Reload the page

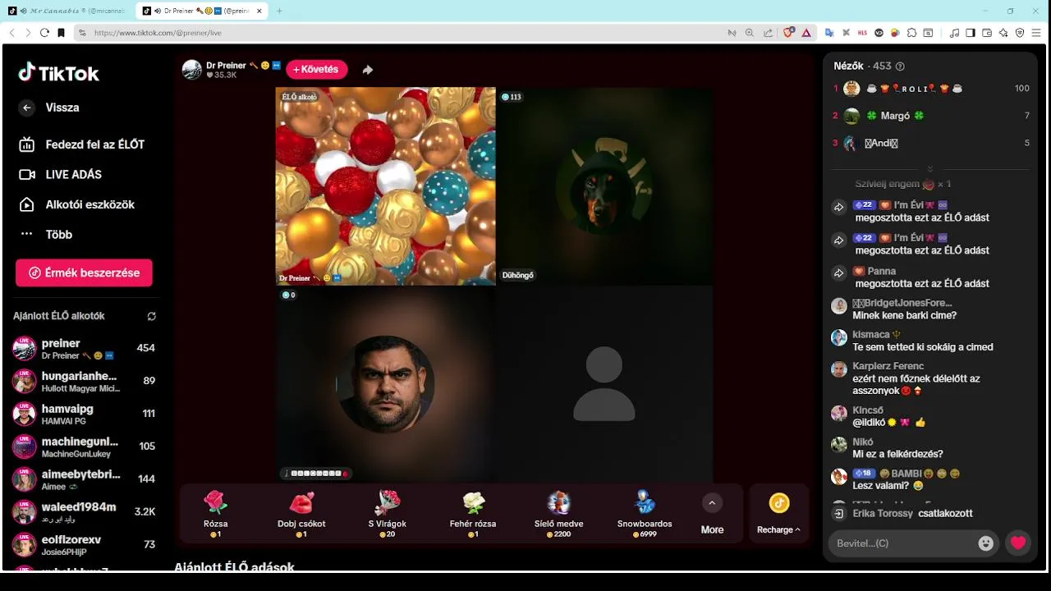pyautogui.click(x=44, y=33)
